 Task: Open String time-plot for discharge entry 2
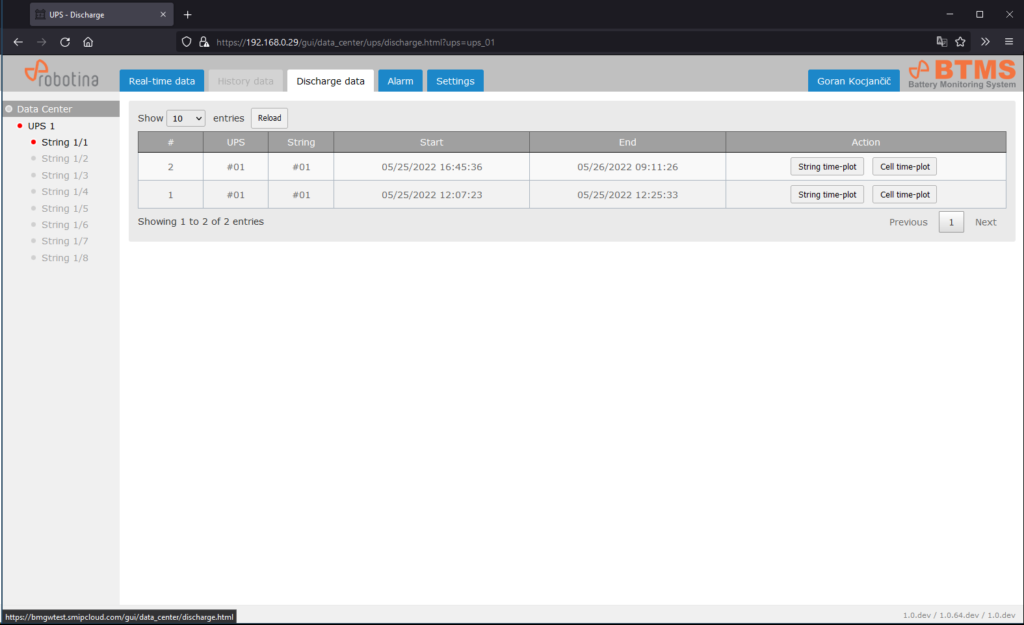[x=827, y=167]
